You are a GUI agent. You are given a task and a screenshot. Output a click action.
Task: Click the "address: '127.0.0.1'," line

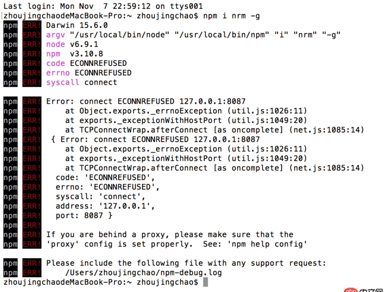[x=105, y=206]
